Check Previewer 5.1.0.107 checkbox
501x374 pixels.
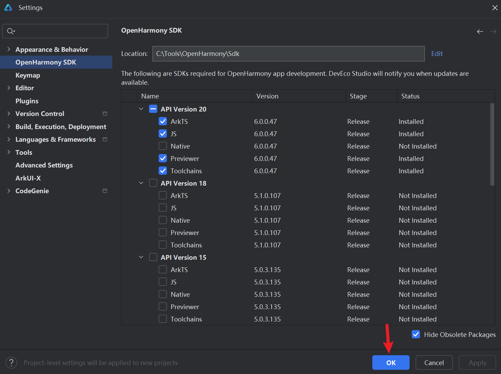163,233
